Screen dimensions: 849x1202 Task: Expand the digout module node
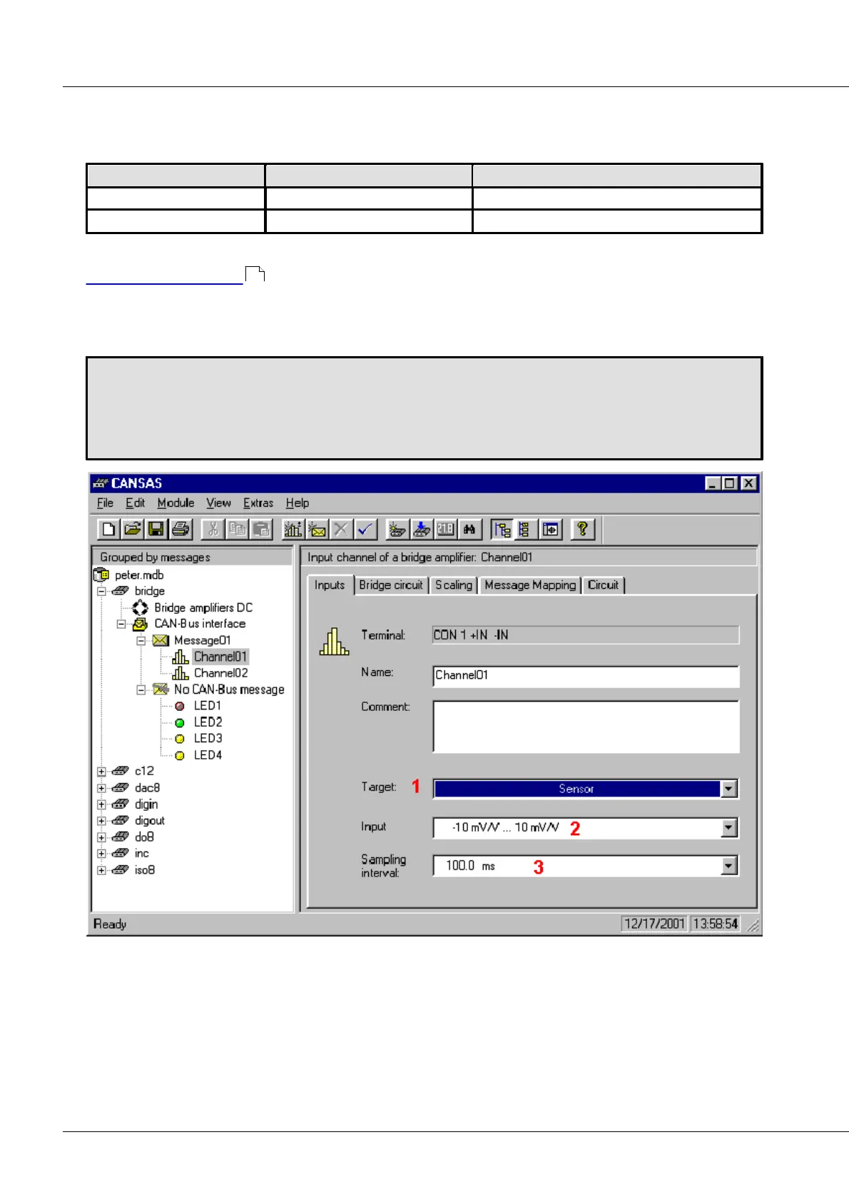[x=101, y=821]
